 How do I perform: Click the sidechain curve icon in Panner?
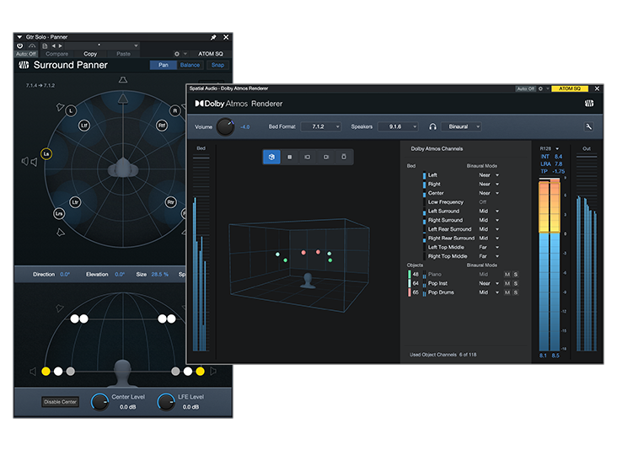pos(32,46)
